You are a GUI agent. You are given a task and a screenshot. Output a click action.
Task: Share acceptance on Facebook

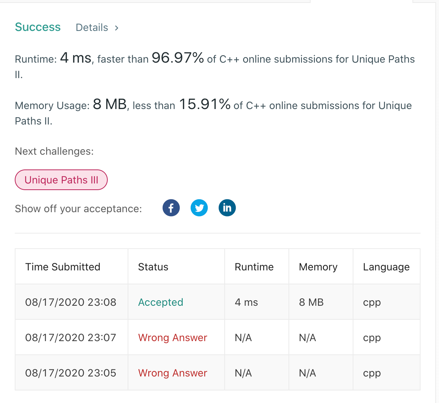click(x=171, y=207)
